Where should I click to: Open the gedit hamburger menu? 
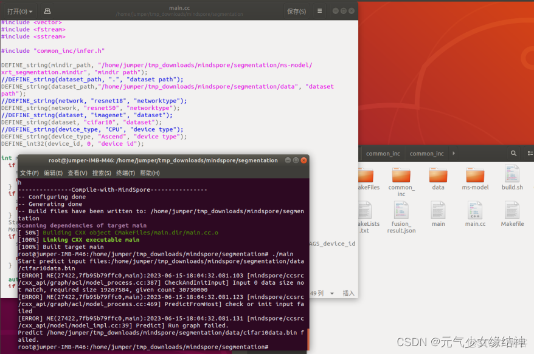(x=319, y=11)
